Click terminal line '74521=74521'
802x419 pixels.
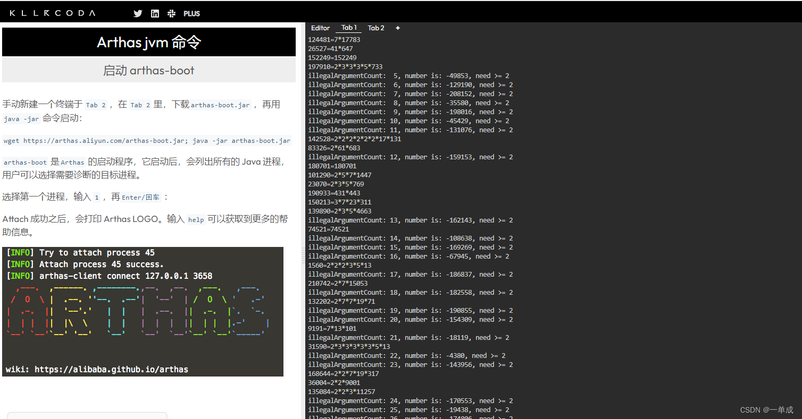(x=329, y=229)
